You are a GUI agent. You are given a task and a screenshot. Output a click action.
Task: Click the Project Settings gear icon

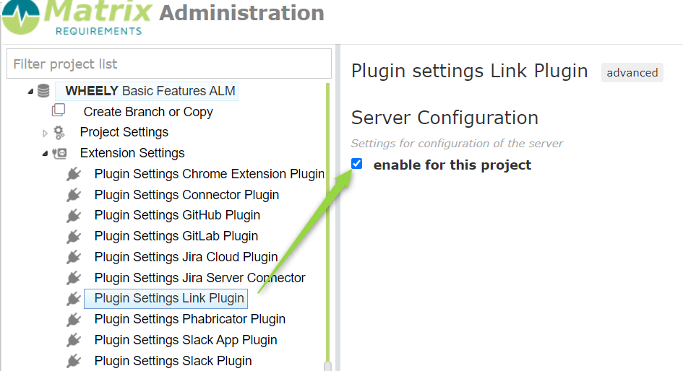click(59, 132)
